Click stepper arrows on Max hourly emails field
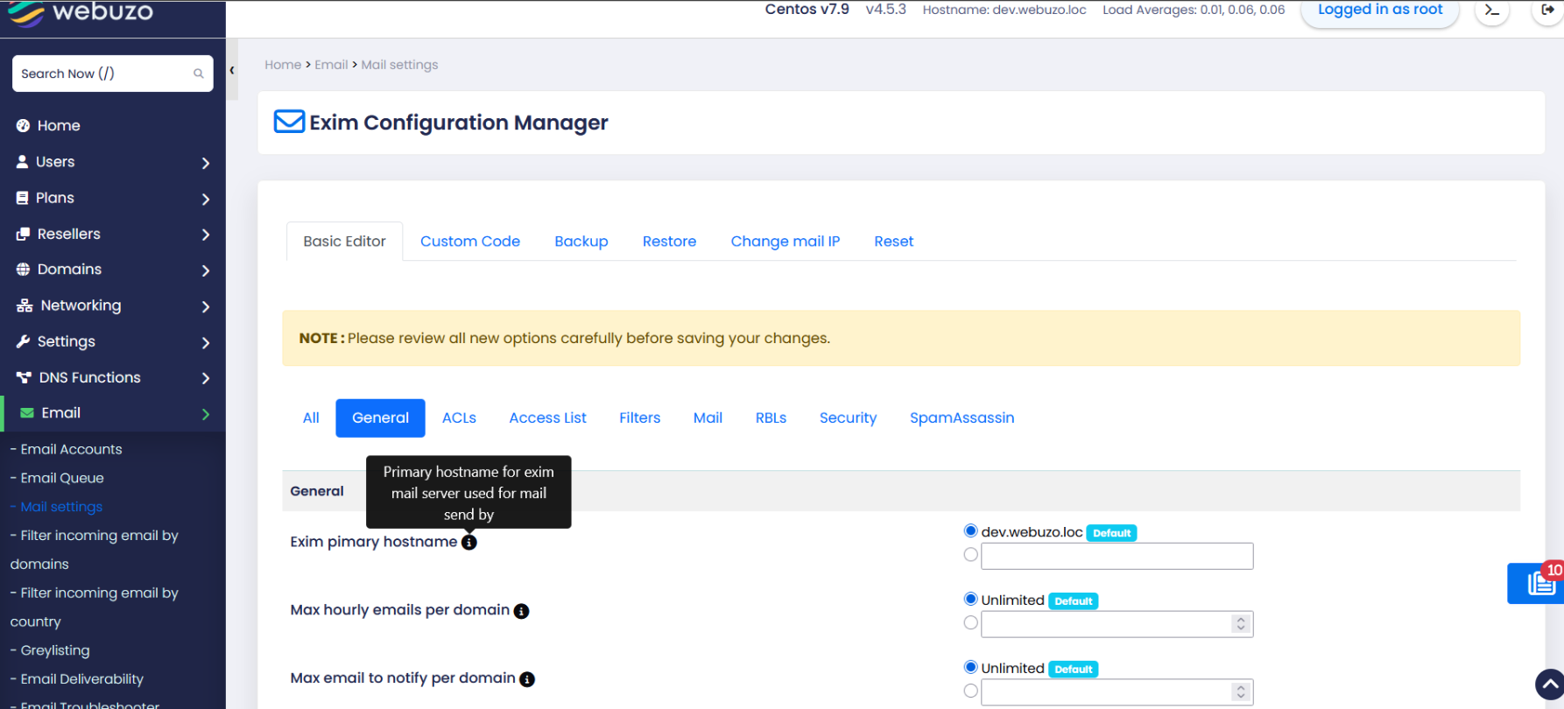 pos(1240,623)
